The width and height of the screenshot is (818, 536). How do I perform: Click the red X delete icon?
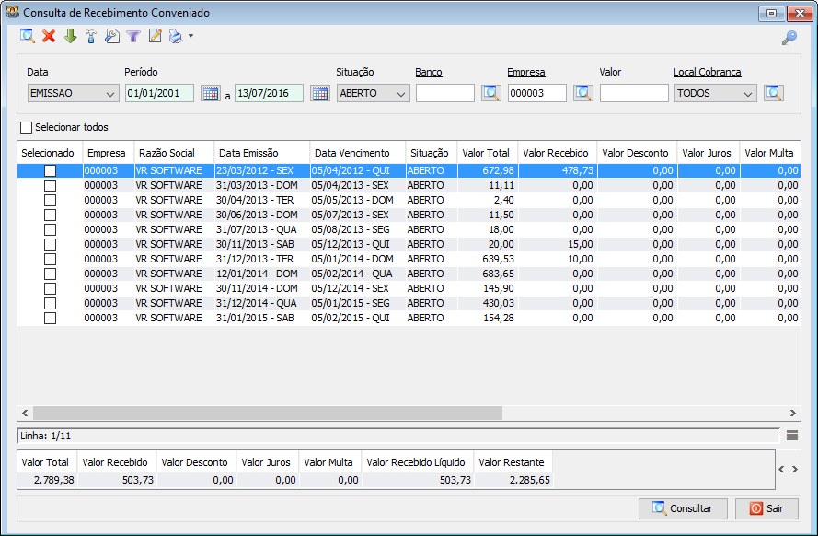[49, 37]
